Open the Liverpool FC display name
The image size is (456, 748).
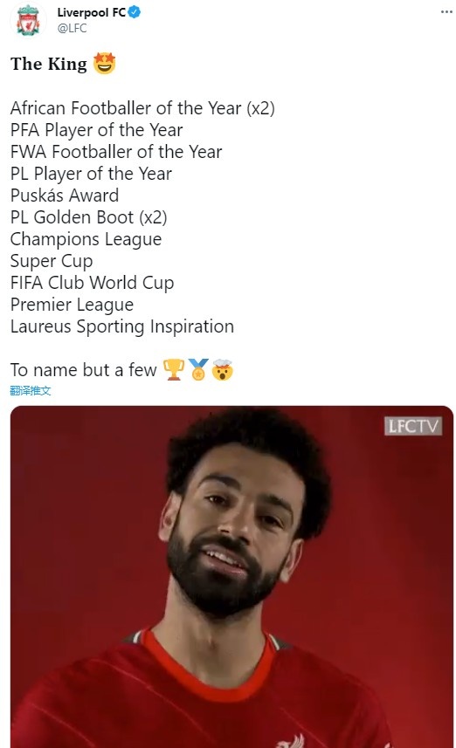pos(91,12)
